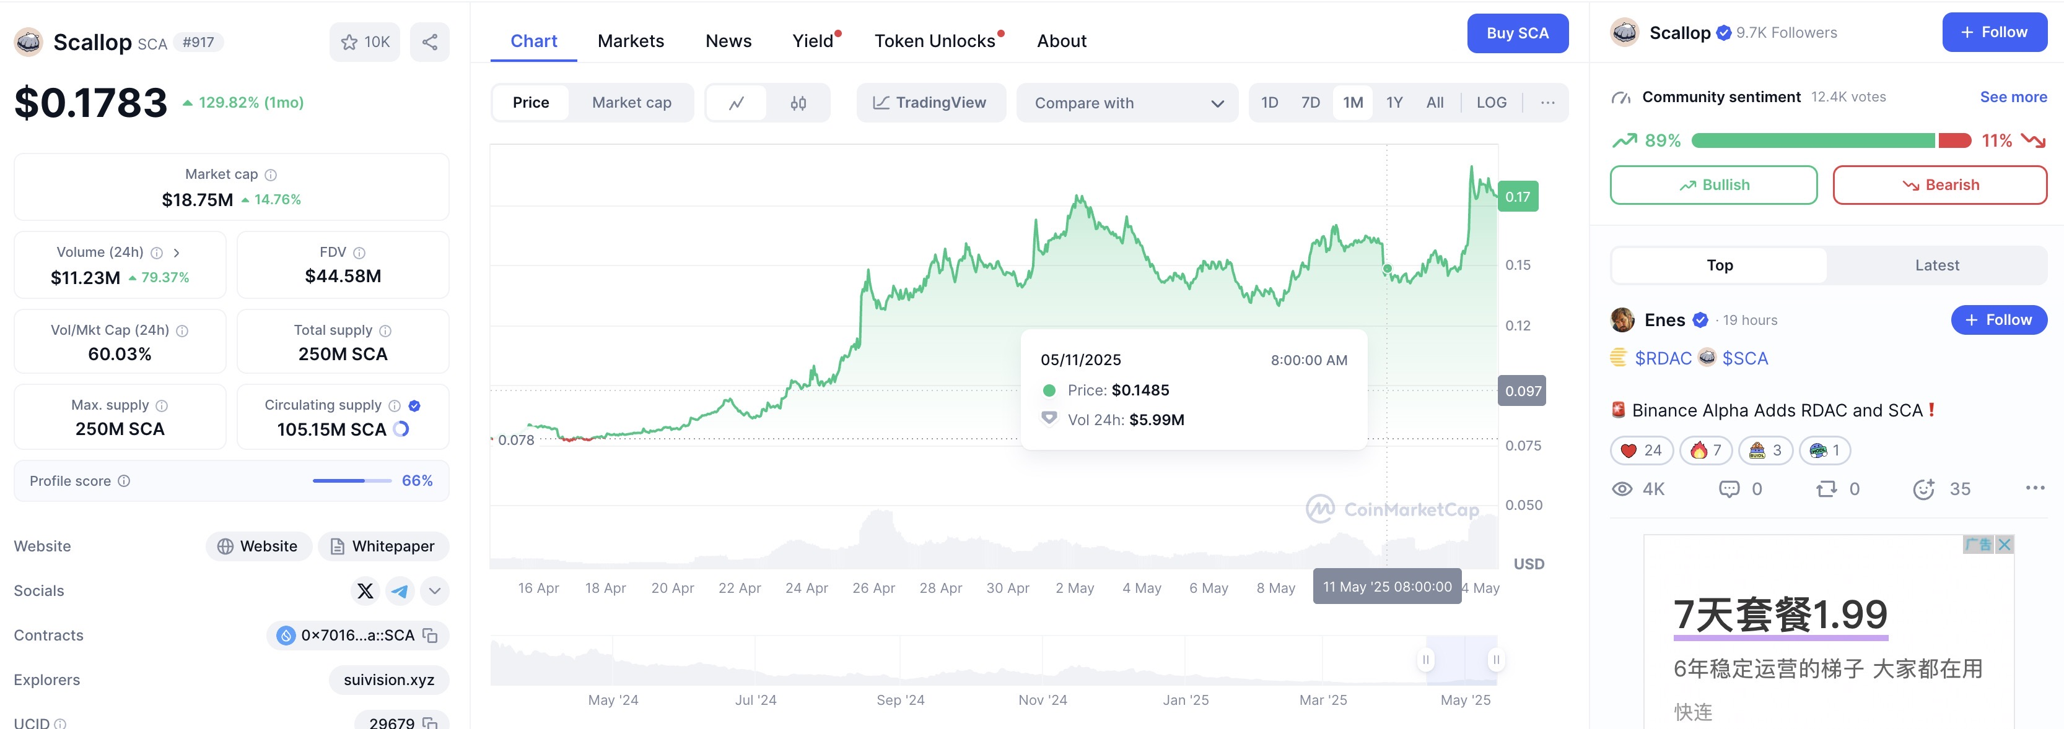This screenshot has height=729, width=2064.
Task: Copy the SCA contract address
Action: coord(431,636)
